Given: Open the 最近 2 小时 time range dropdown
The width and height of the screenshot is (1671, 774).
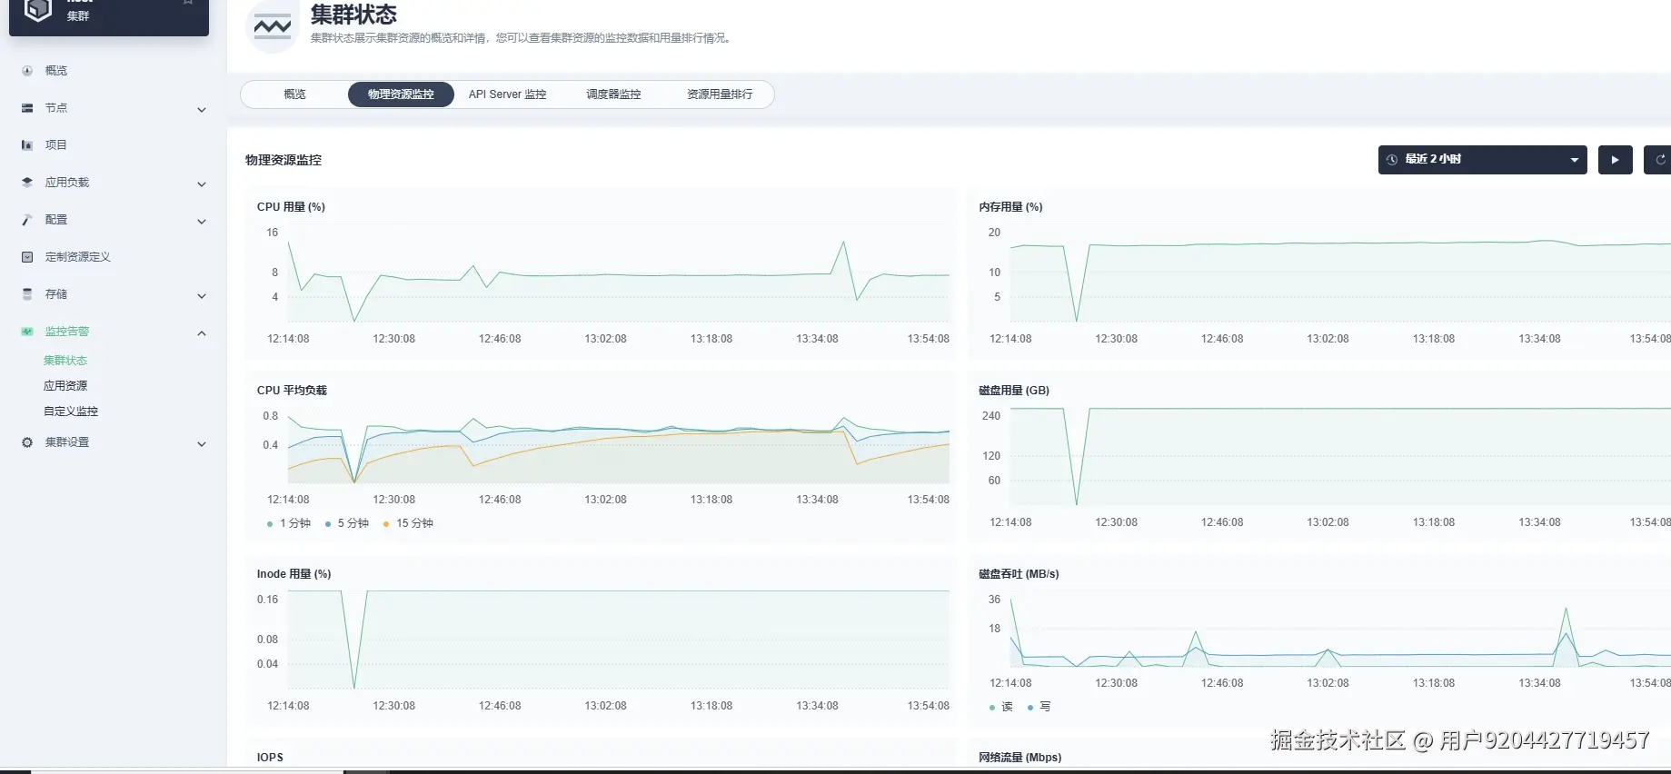Looking at the screenshot, I should (1482, 160).
